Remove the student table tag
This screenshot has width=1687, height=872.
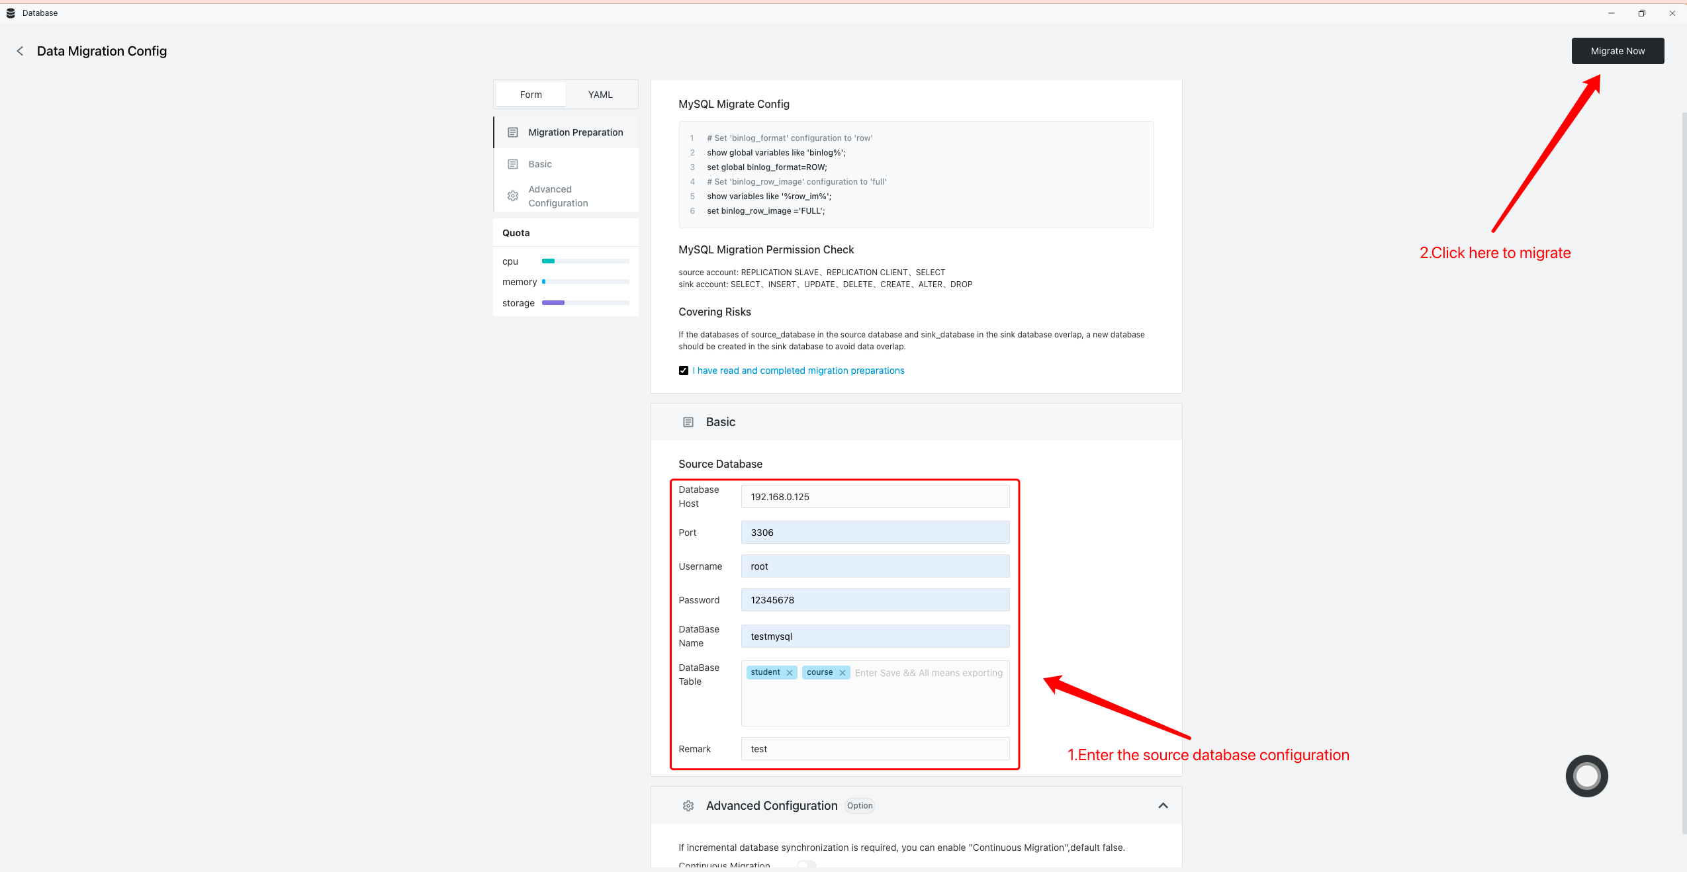[790, 673]
